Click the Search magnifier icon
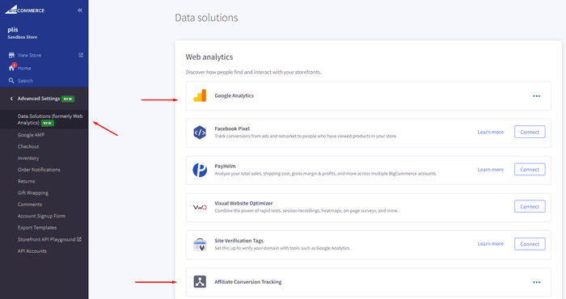566x299 pixels. (x=11, y=81)
